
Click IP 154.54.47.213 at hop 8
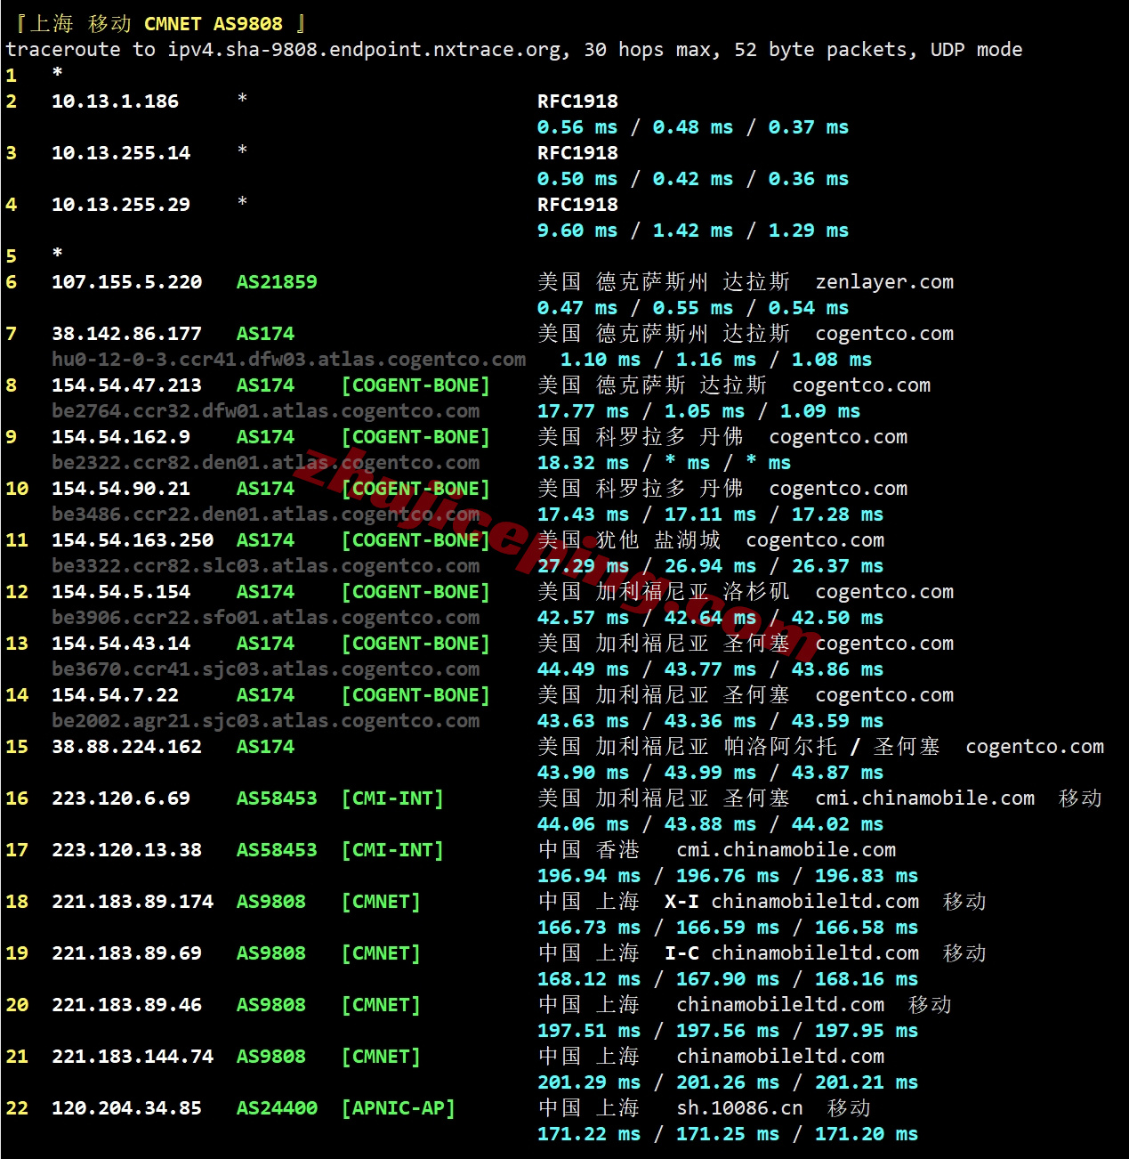tap(126, 385)
